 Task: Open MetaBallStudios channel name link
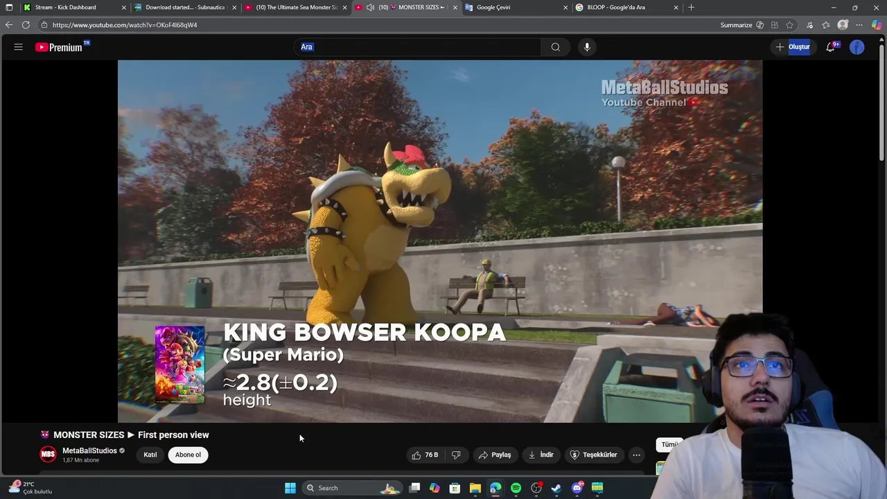[x=89, y=450]
